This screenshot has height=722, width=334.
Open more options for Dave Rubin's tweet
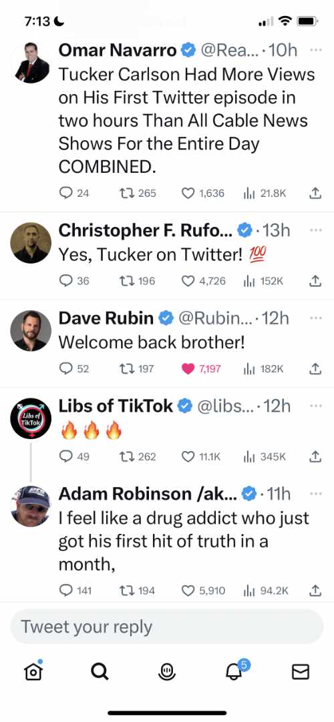315,318
